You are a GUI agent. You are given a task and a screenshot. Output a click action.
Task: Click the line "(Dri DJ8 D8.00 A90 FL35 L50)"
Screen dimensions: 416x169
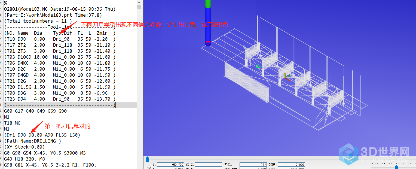coord(42,135)
